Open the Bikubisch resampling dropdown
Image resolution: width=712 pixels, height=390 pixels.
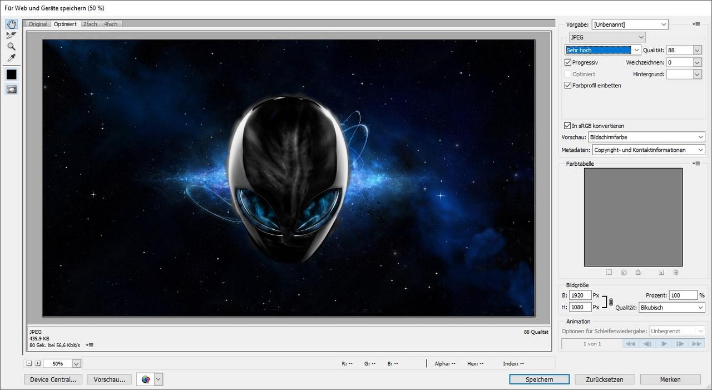click(672, 307)
